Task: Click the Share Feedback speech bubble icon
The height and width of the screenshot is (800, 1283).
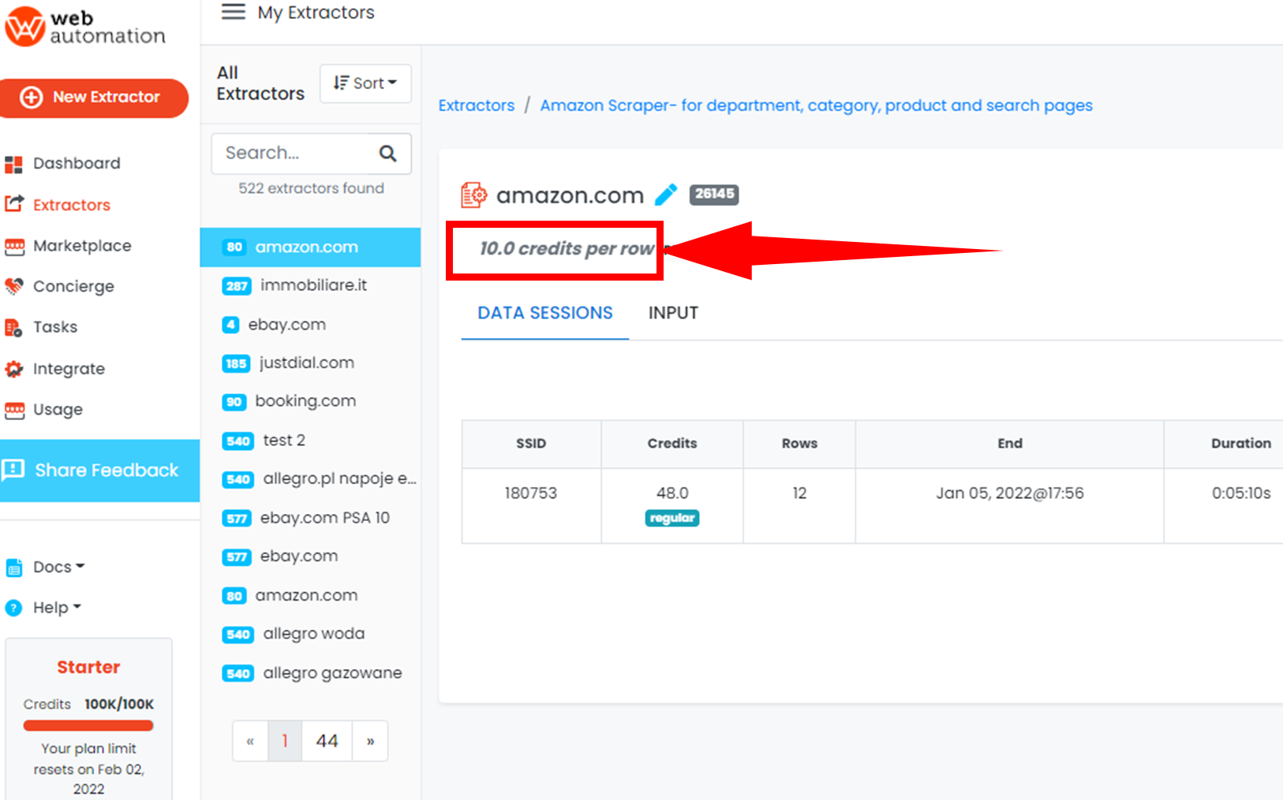Action: point(13,471)
